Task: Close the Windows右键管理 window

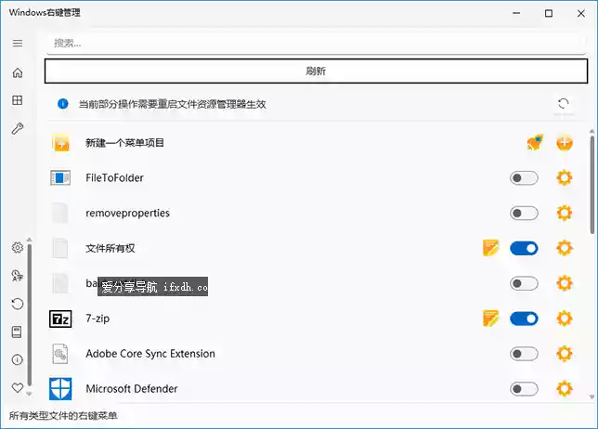Action: (x=581, y=13)
